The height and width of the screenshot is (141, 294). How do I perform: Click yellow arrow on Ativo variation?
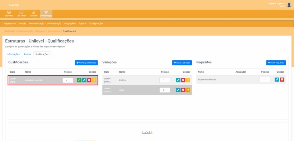[188, 90]
